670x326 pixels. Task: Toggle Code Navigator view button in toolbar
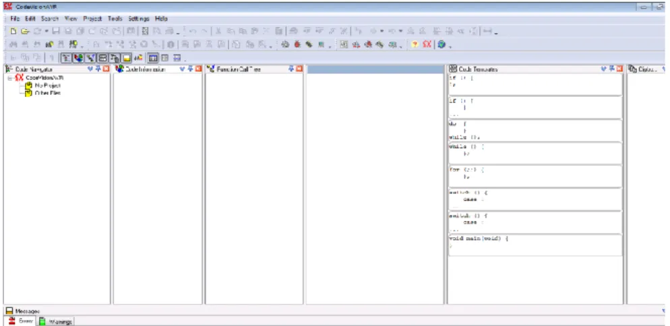(x=66, y=58)
